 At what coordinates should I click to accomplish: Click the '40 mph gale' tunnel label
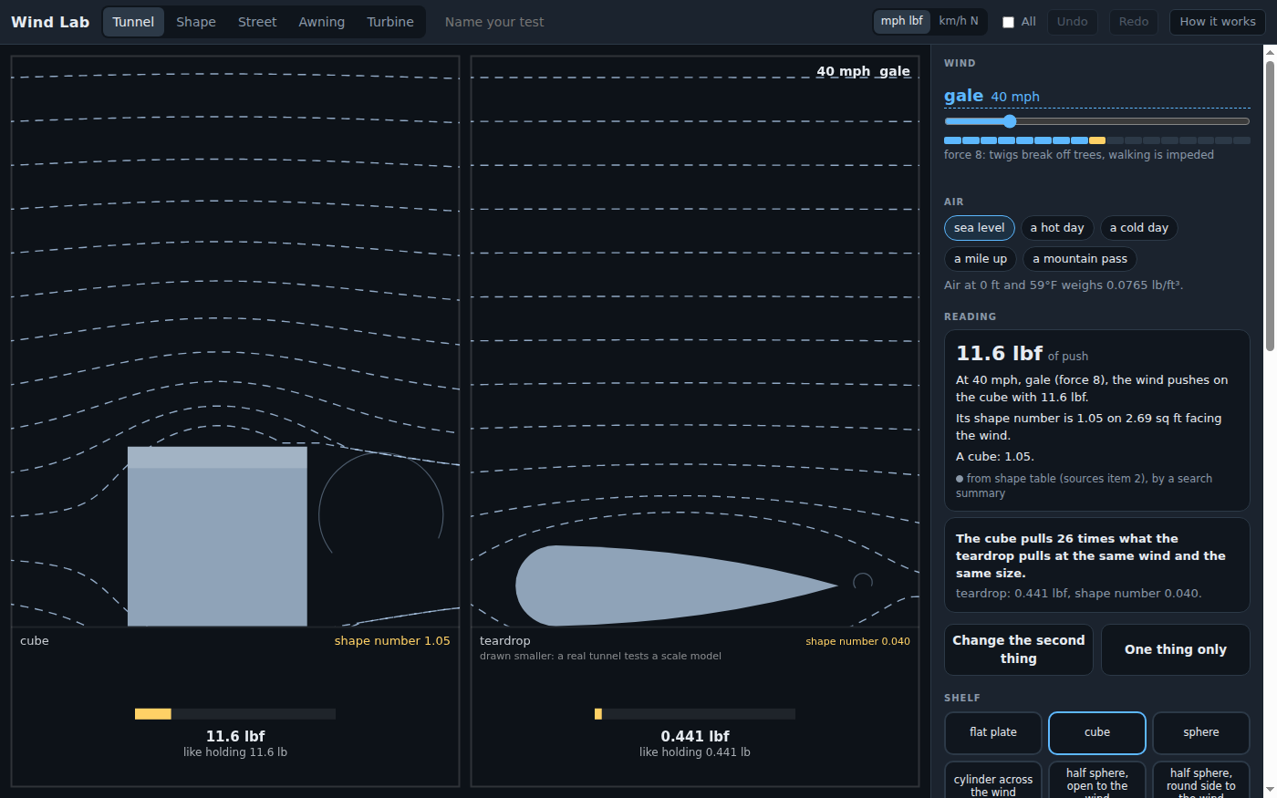click(863, 71)
